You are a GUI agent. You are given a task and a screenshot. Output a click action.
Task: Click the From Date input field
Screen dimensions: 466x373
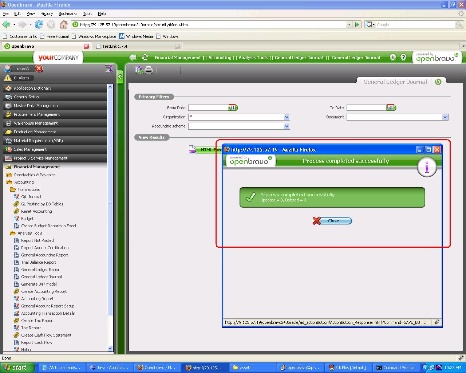208,108
